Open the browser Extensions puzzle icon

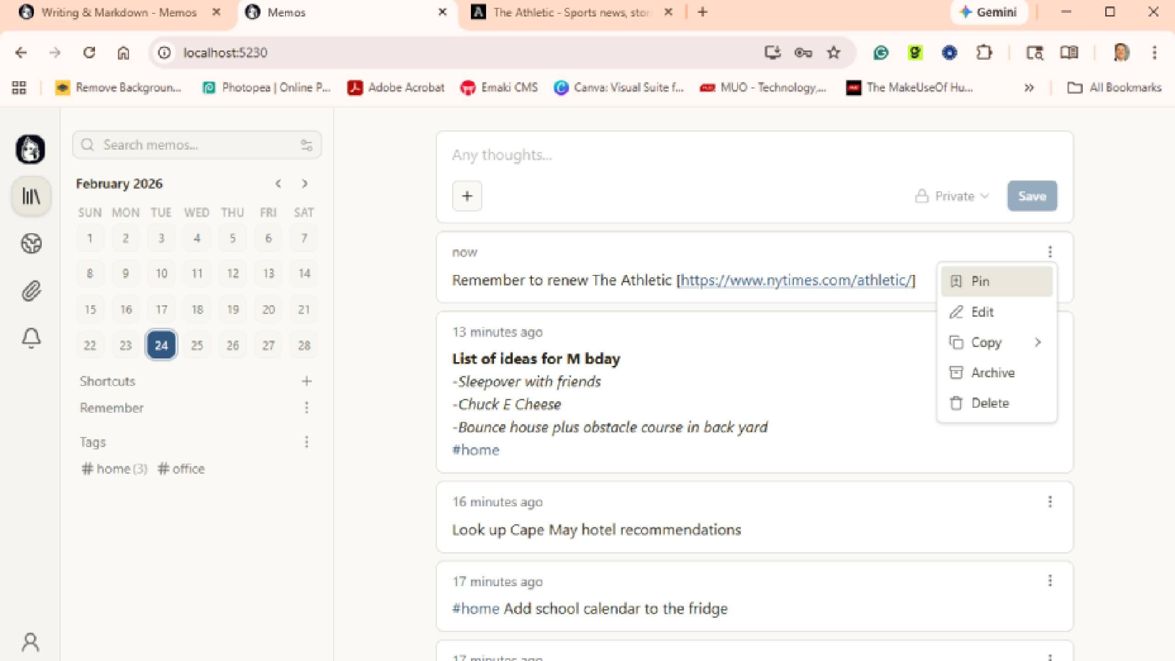[x=984, y=53]
